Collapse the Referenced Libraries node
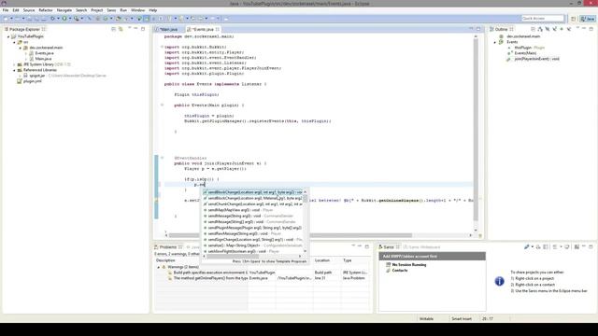The height and width of the screenshot is (336, 598). [x=15, y=70]
